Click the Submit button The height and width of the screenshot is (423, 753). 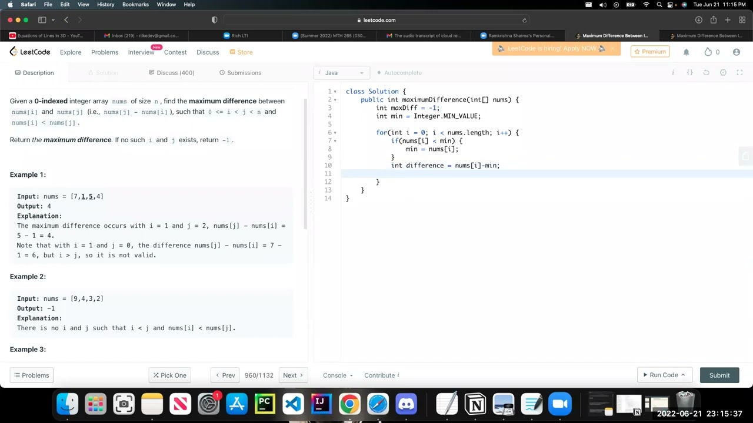point(719,375)
